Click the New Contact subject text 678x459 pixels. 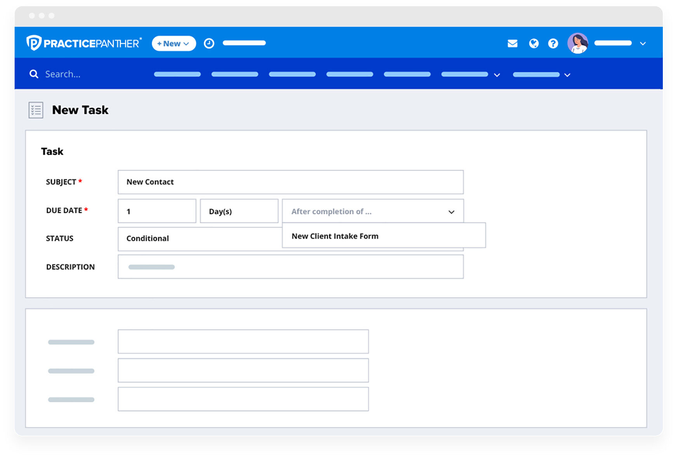coord(150,182)
